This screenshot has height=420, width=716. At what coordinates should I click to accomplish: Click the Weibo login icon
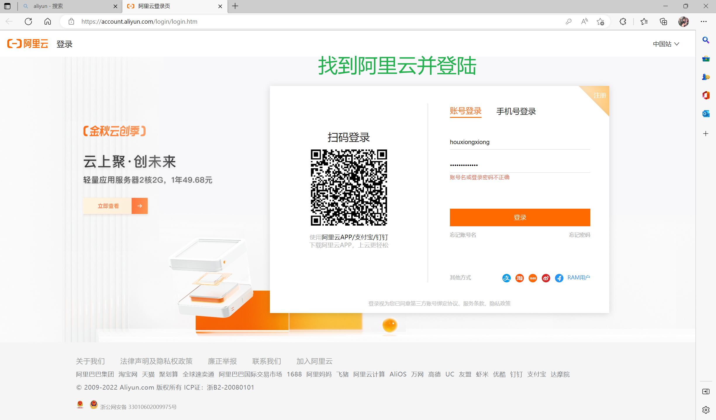pyautogui.click(x=546, y=278)
